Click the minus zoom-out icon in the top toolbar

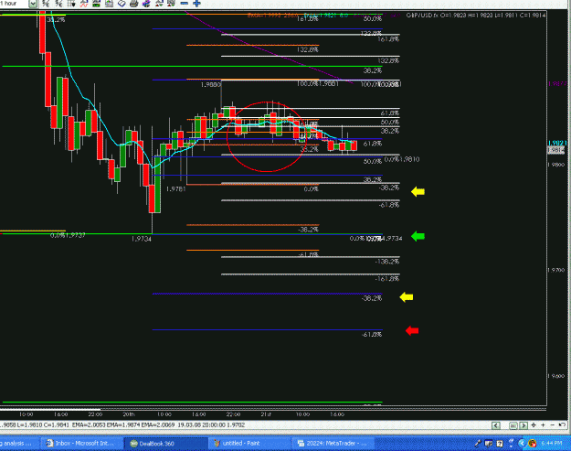coord(185,4)
